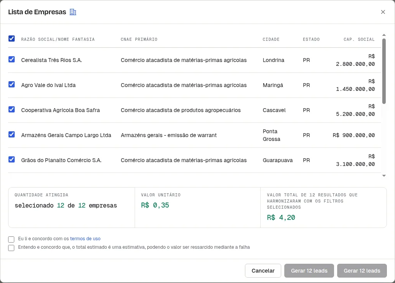Viewport: 395px width, 283px height.
Task: Select company name Grãos do Planalto Comércio S.A.
Action: click(61, 160)
